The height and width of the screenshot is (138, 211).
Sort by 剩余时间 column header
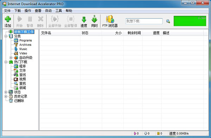coord(133,33)
